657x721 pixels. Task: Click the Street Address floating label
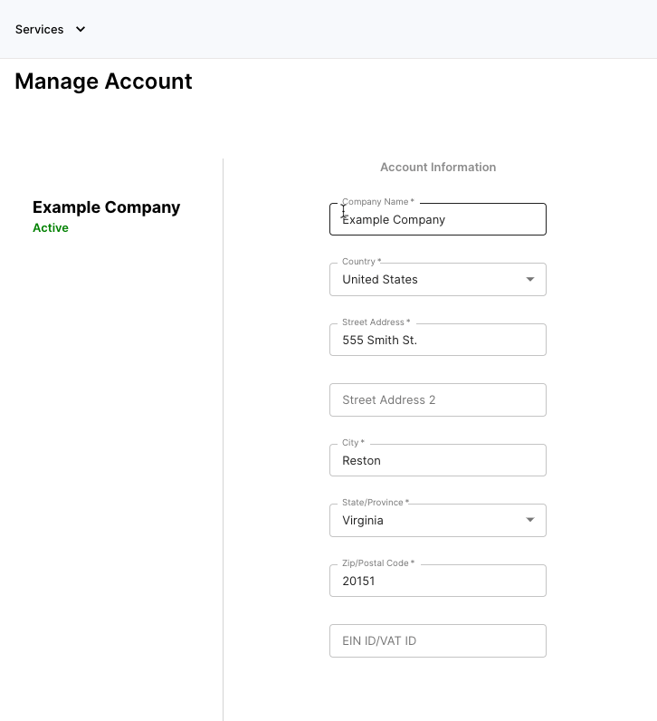(x=376, y=322)
